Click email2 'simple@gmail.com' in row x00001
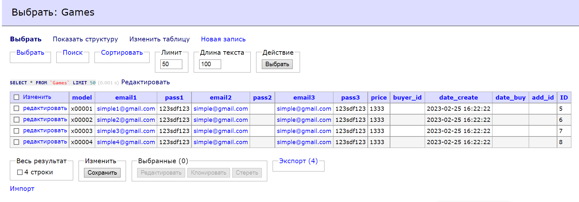 coord(220,108)
